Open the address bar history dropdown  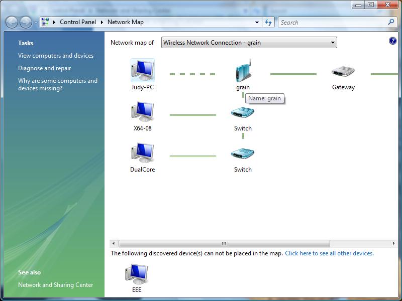[x=256, y=22]
